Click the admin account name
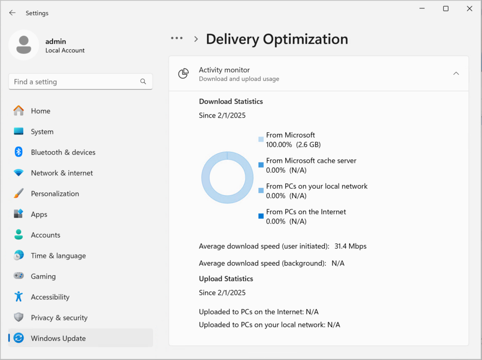This screenshot has width=482, height=360. tap(56, 41)
